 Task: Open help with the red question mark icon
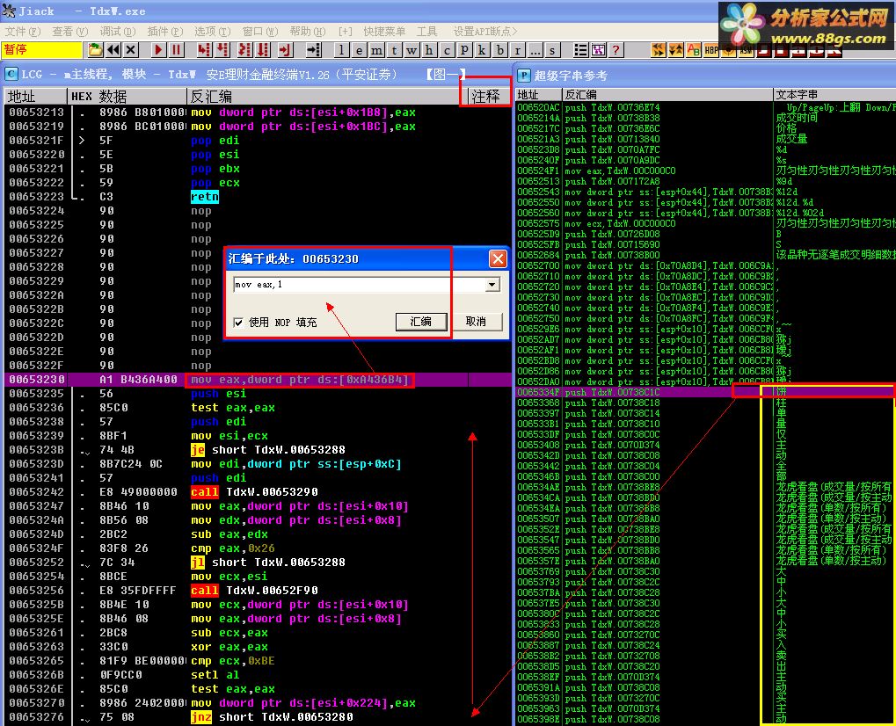pos(616,50)
